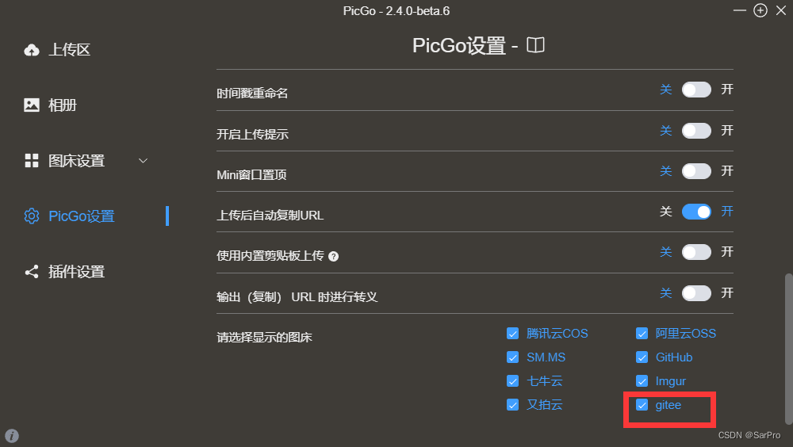This screenshot has width=793, height=447.
Task: Expand the 图床设置 chevron arrow
Action: pyautogui.click(x=143, y=161)
